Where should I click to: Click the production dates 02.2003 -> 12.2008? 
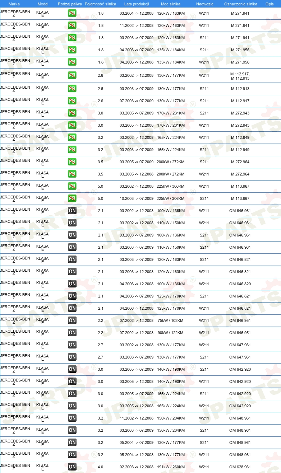coord(137,467)
